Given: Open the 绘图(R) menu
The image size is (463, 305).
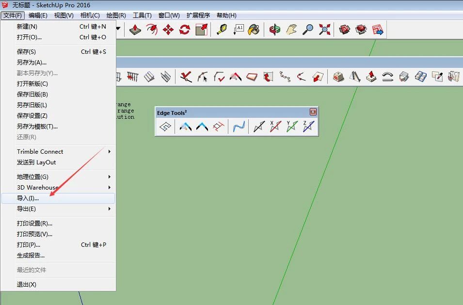Looking at the screenshot, I should tap(116, 16).
